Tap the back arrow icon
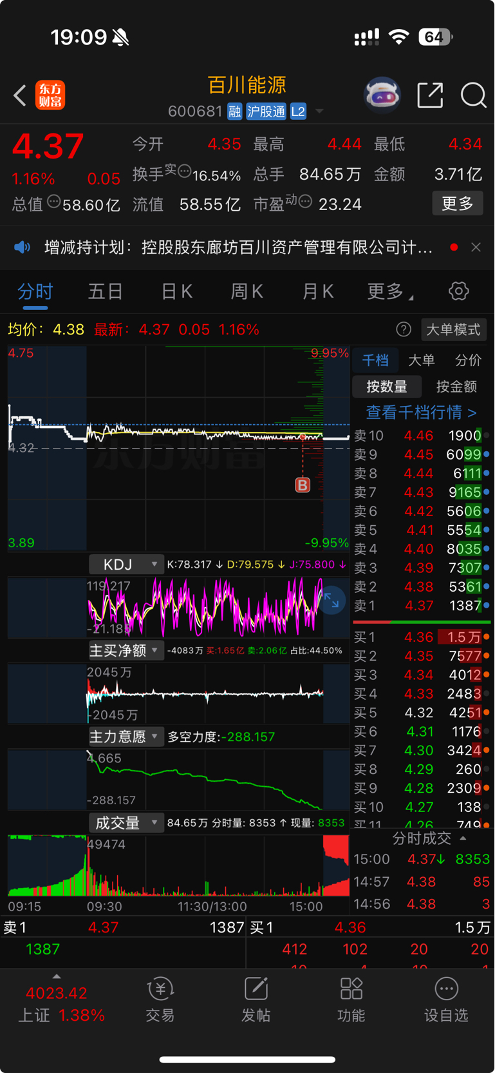Viewport: 495px width, 1073px height. pos(20,95)
